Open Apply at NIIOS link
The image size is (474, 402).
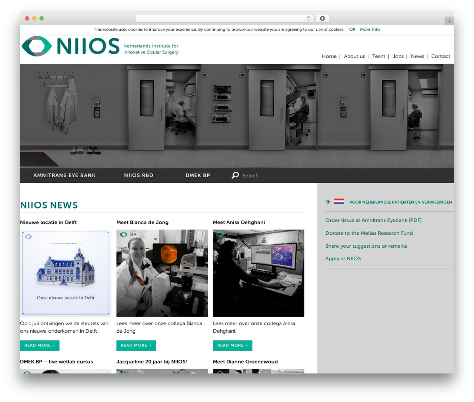pyautogui.click(x=343, y=258)
